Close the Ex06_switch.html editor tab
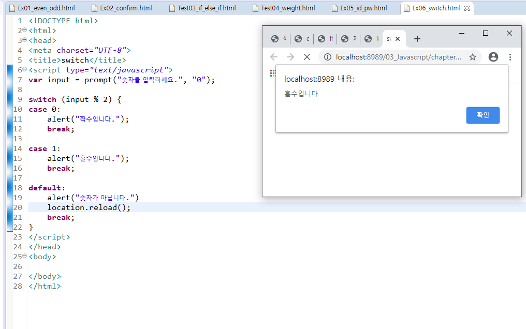526x329 pixels. coord(467,8)
